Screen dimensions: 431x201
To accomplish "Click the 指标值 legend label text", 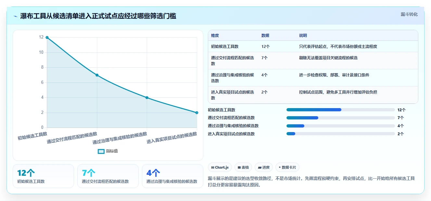I will tap(112, 151).
